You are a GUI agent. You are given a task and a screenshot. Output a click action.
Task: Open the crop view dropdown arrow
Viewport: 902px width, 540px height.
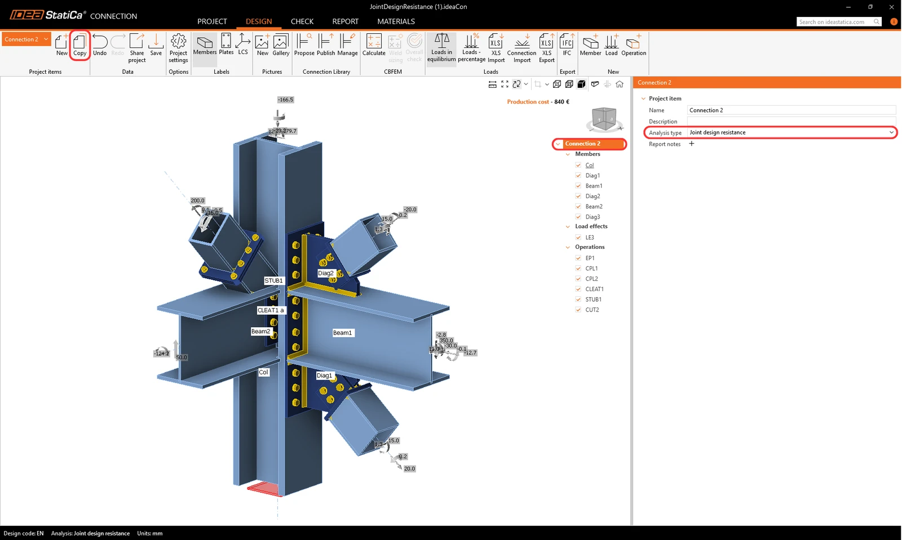547,84
